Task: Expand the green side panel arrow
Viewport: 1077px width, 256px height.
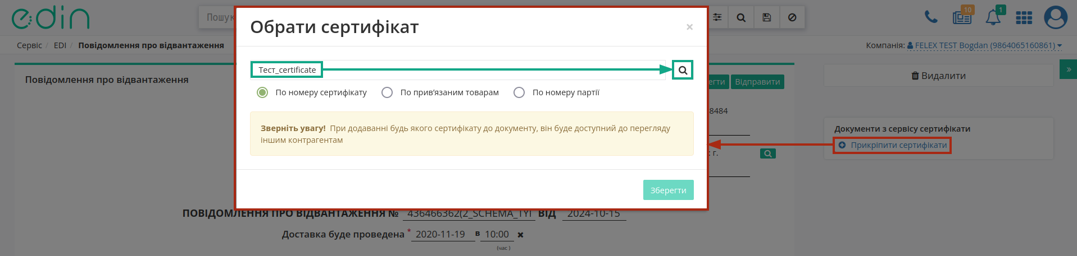Action: pyautogui.click(x=1068, y=69)
